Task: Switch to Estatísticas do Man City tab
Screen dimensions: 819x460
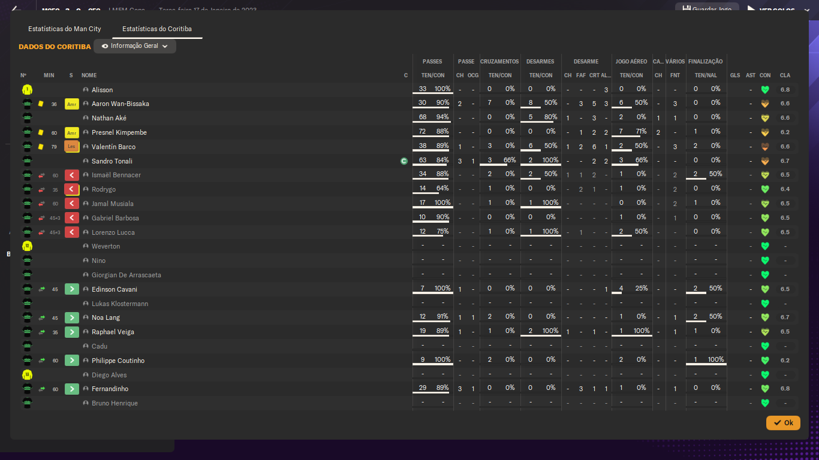Action: [64, 29]
